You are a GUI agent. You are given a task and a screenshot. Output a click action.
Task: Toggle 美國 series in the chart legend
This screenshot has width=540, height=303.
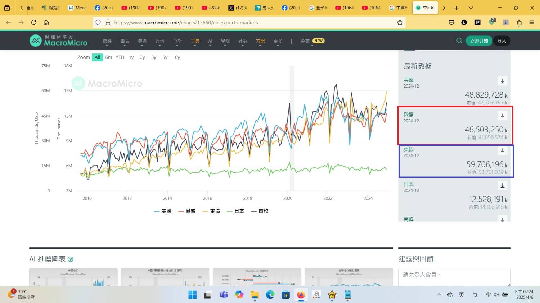(x=162, y=211)
